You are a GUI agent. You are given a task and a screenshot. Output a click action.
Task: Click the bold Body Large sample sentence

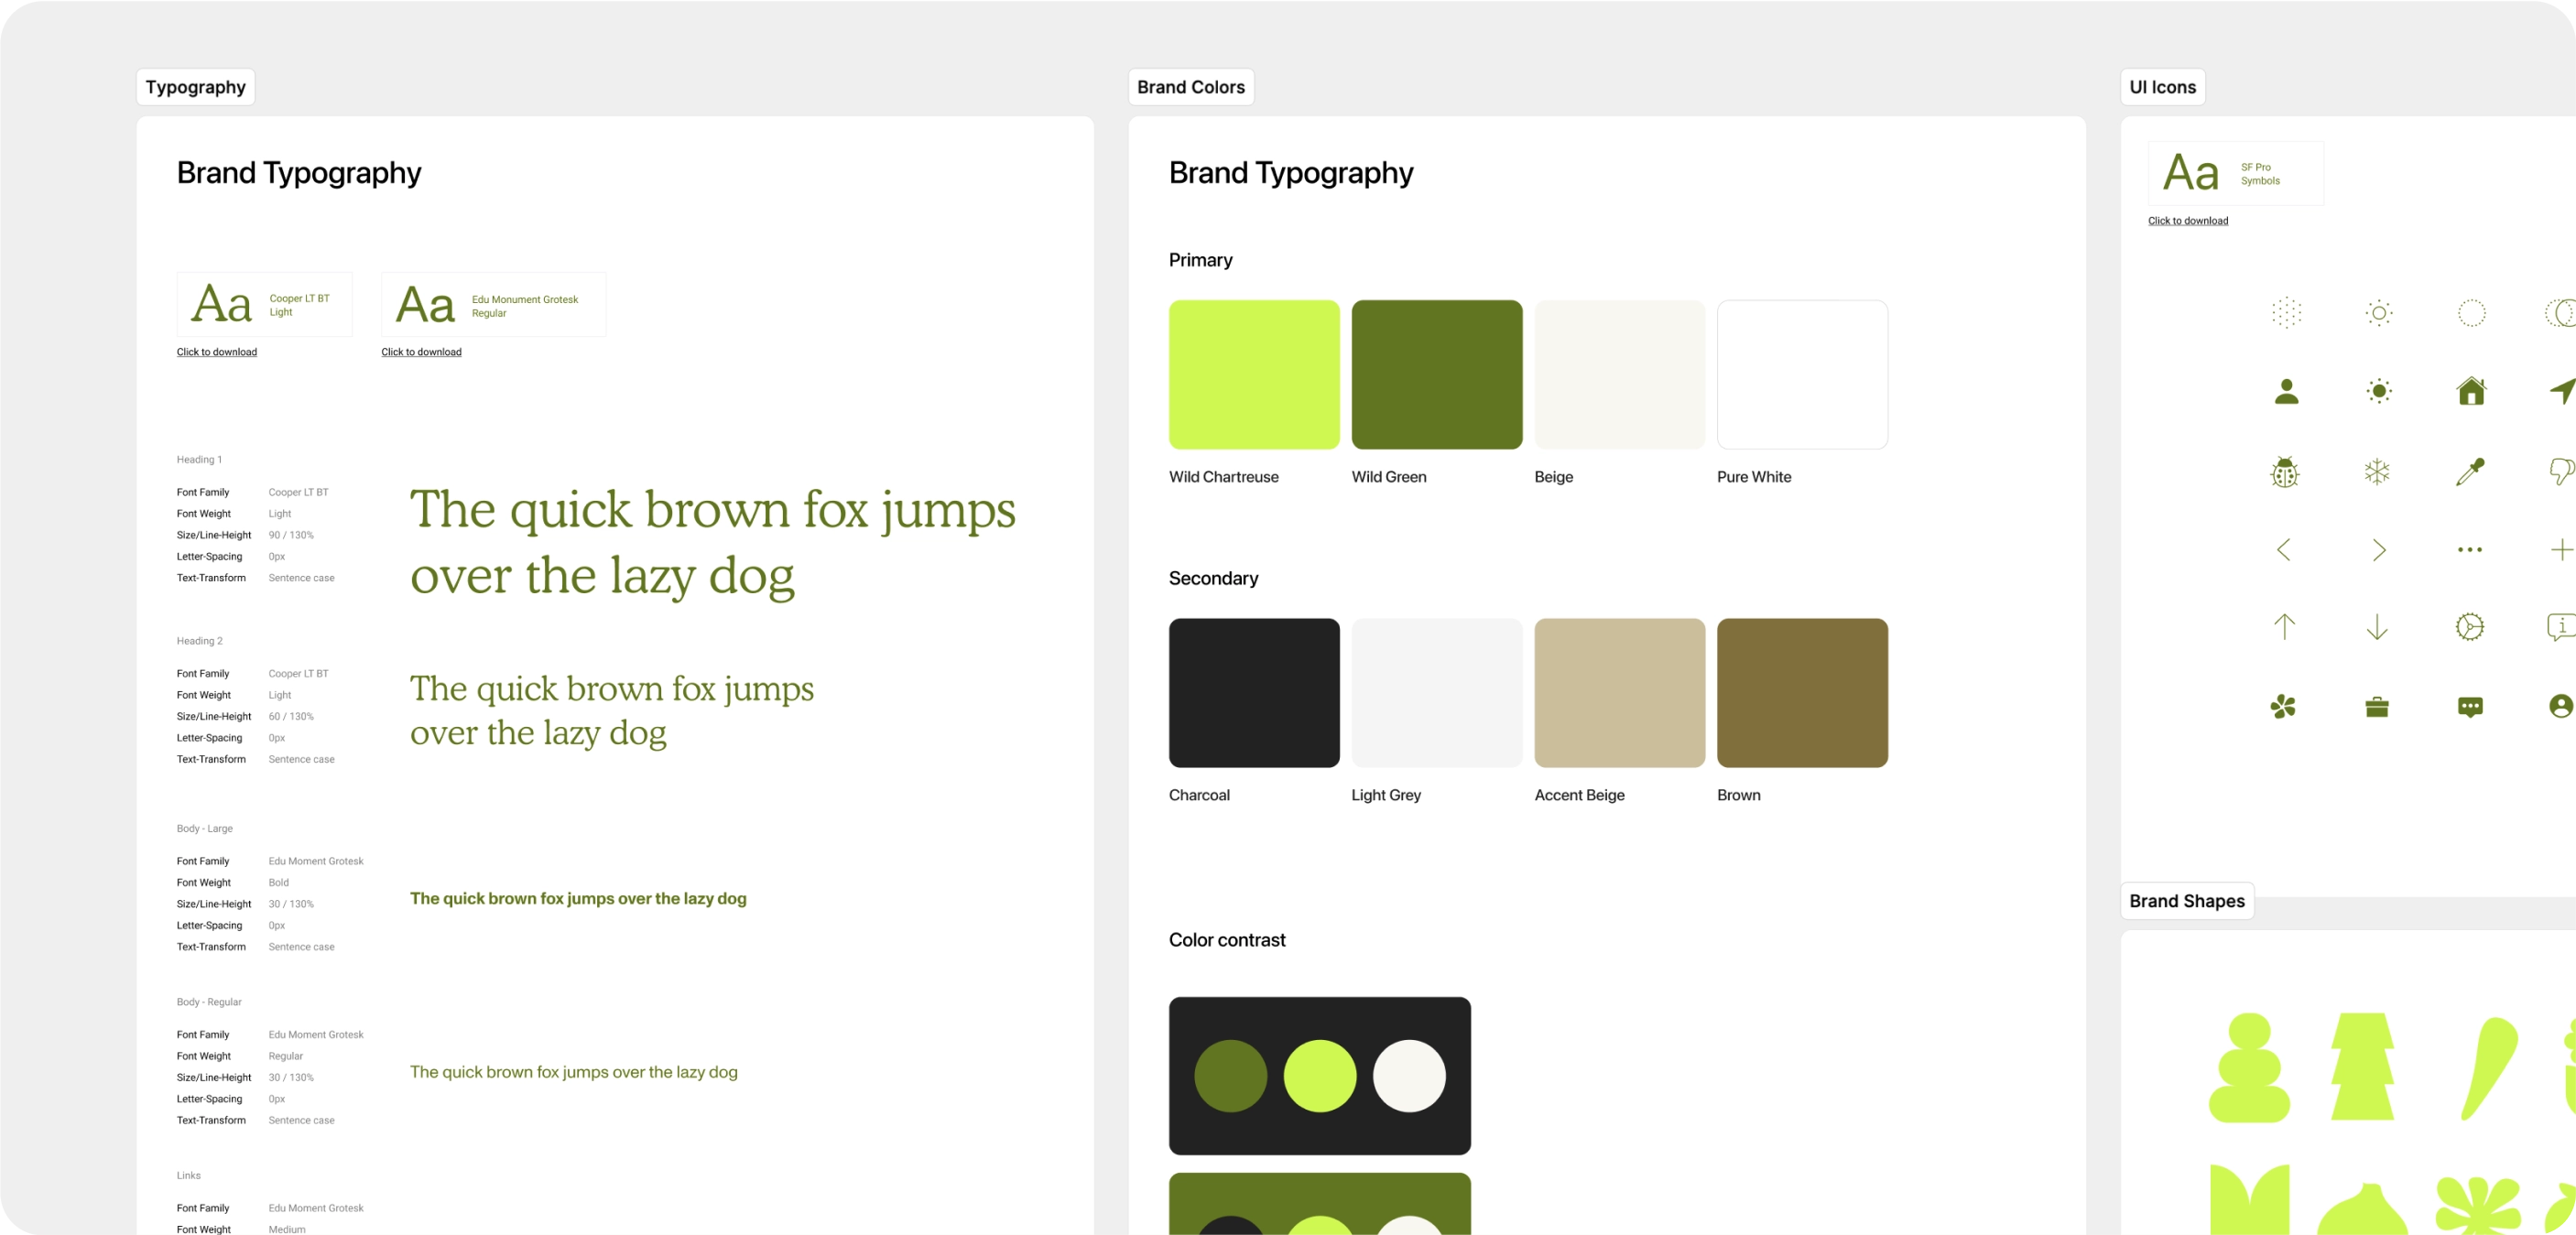point(578,899)
